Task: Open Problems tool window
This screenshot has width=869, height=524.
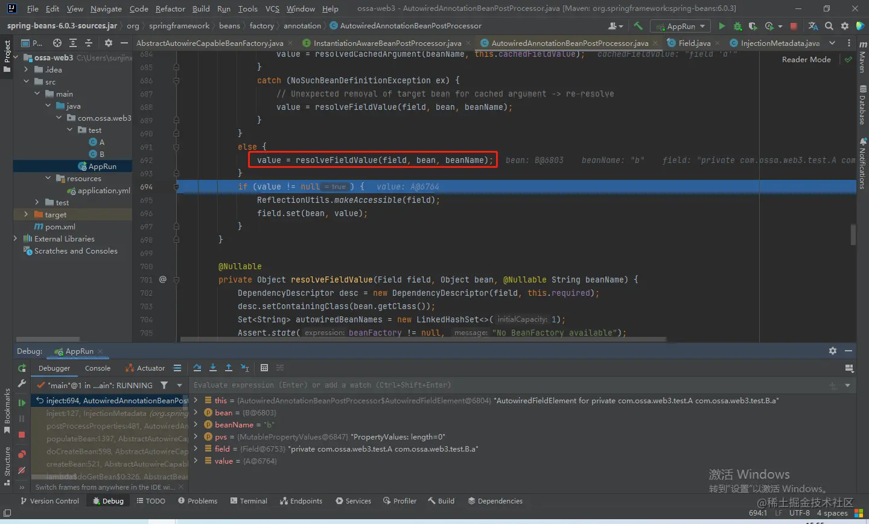Action: 197,501
